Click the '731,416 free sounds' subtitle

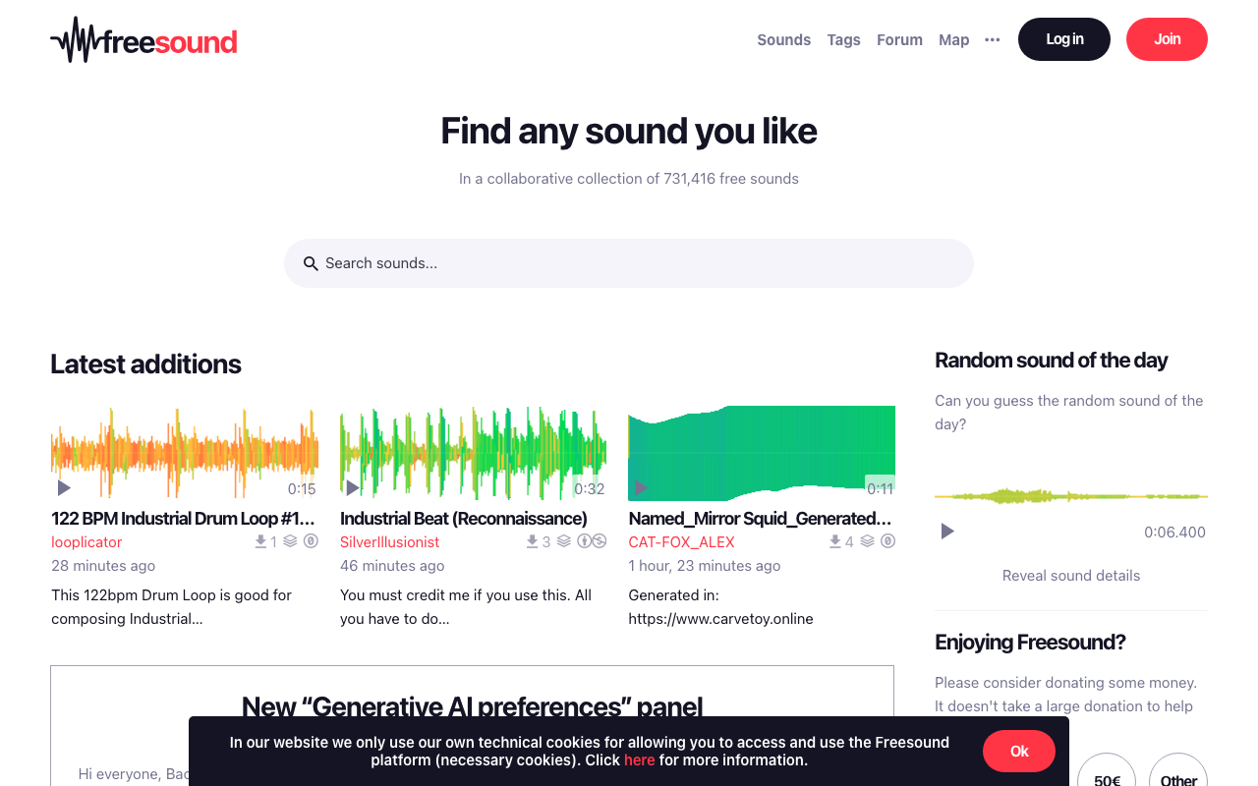click(x=629, y=179)
